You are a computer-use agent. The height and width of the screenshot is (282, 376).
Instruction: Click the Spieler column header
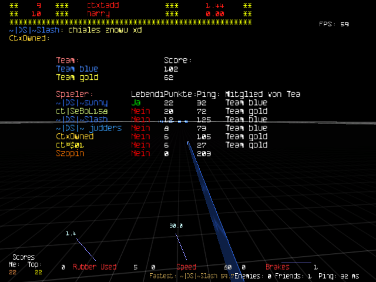(x=75, y=94)
